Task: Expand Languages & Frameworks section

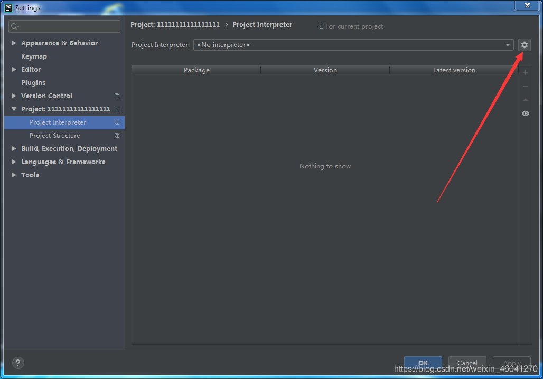Action: coord(14,162)
